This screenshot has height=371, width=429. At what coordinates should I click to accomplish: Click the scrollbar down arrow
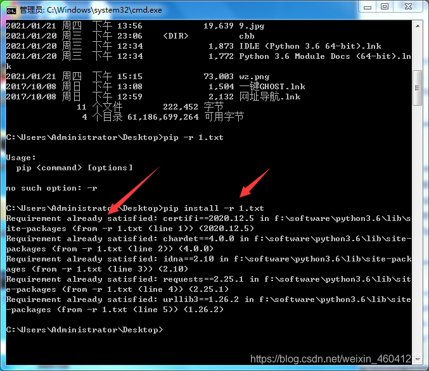click(418, 359)
